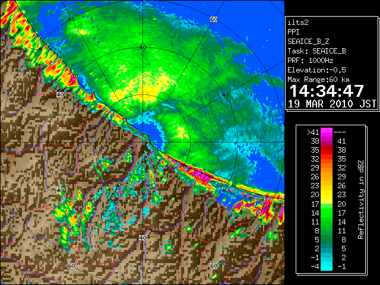This screenshot has width=380, height=285.
Task: Click the 'PRF: 1000Hz' value
Action: [x=311, y=61]
